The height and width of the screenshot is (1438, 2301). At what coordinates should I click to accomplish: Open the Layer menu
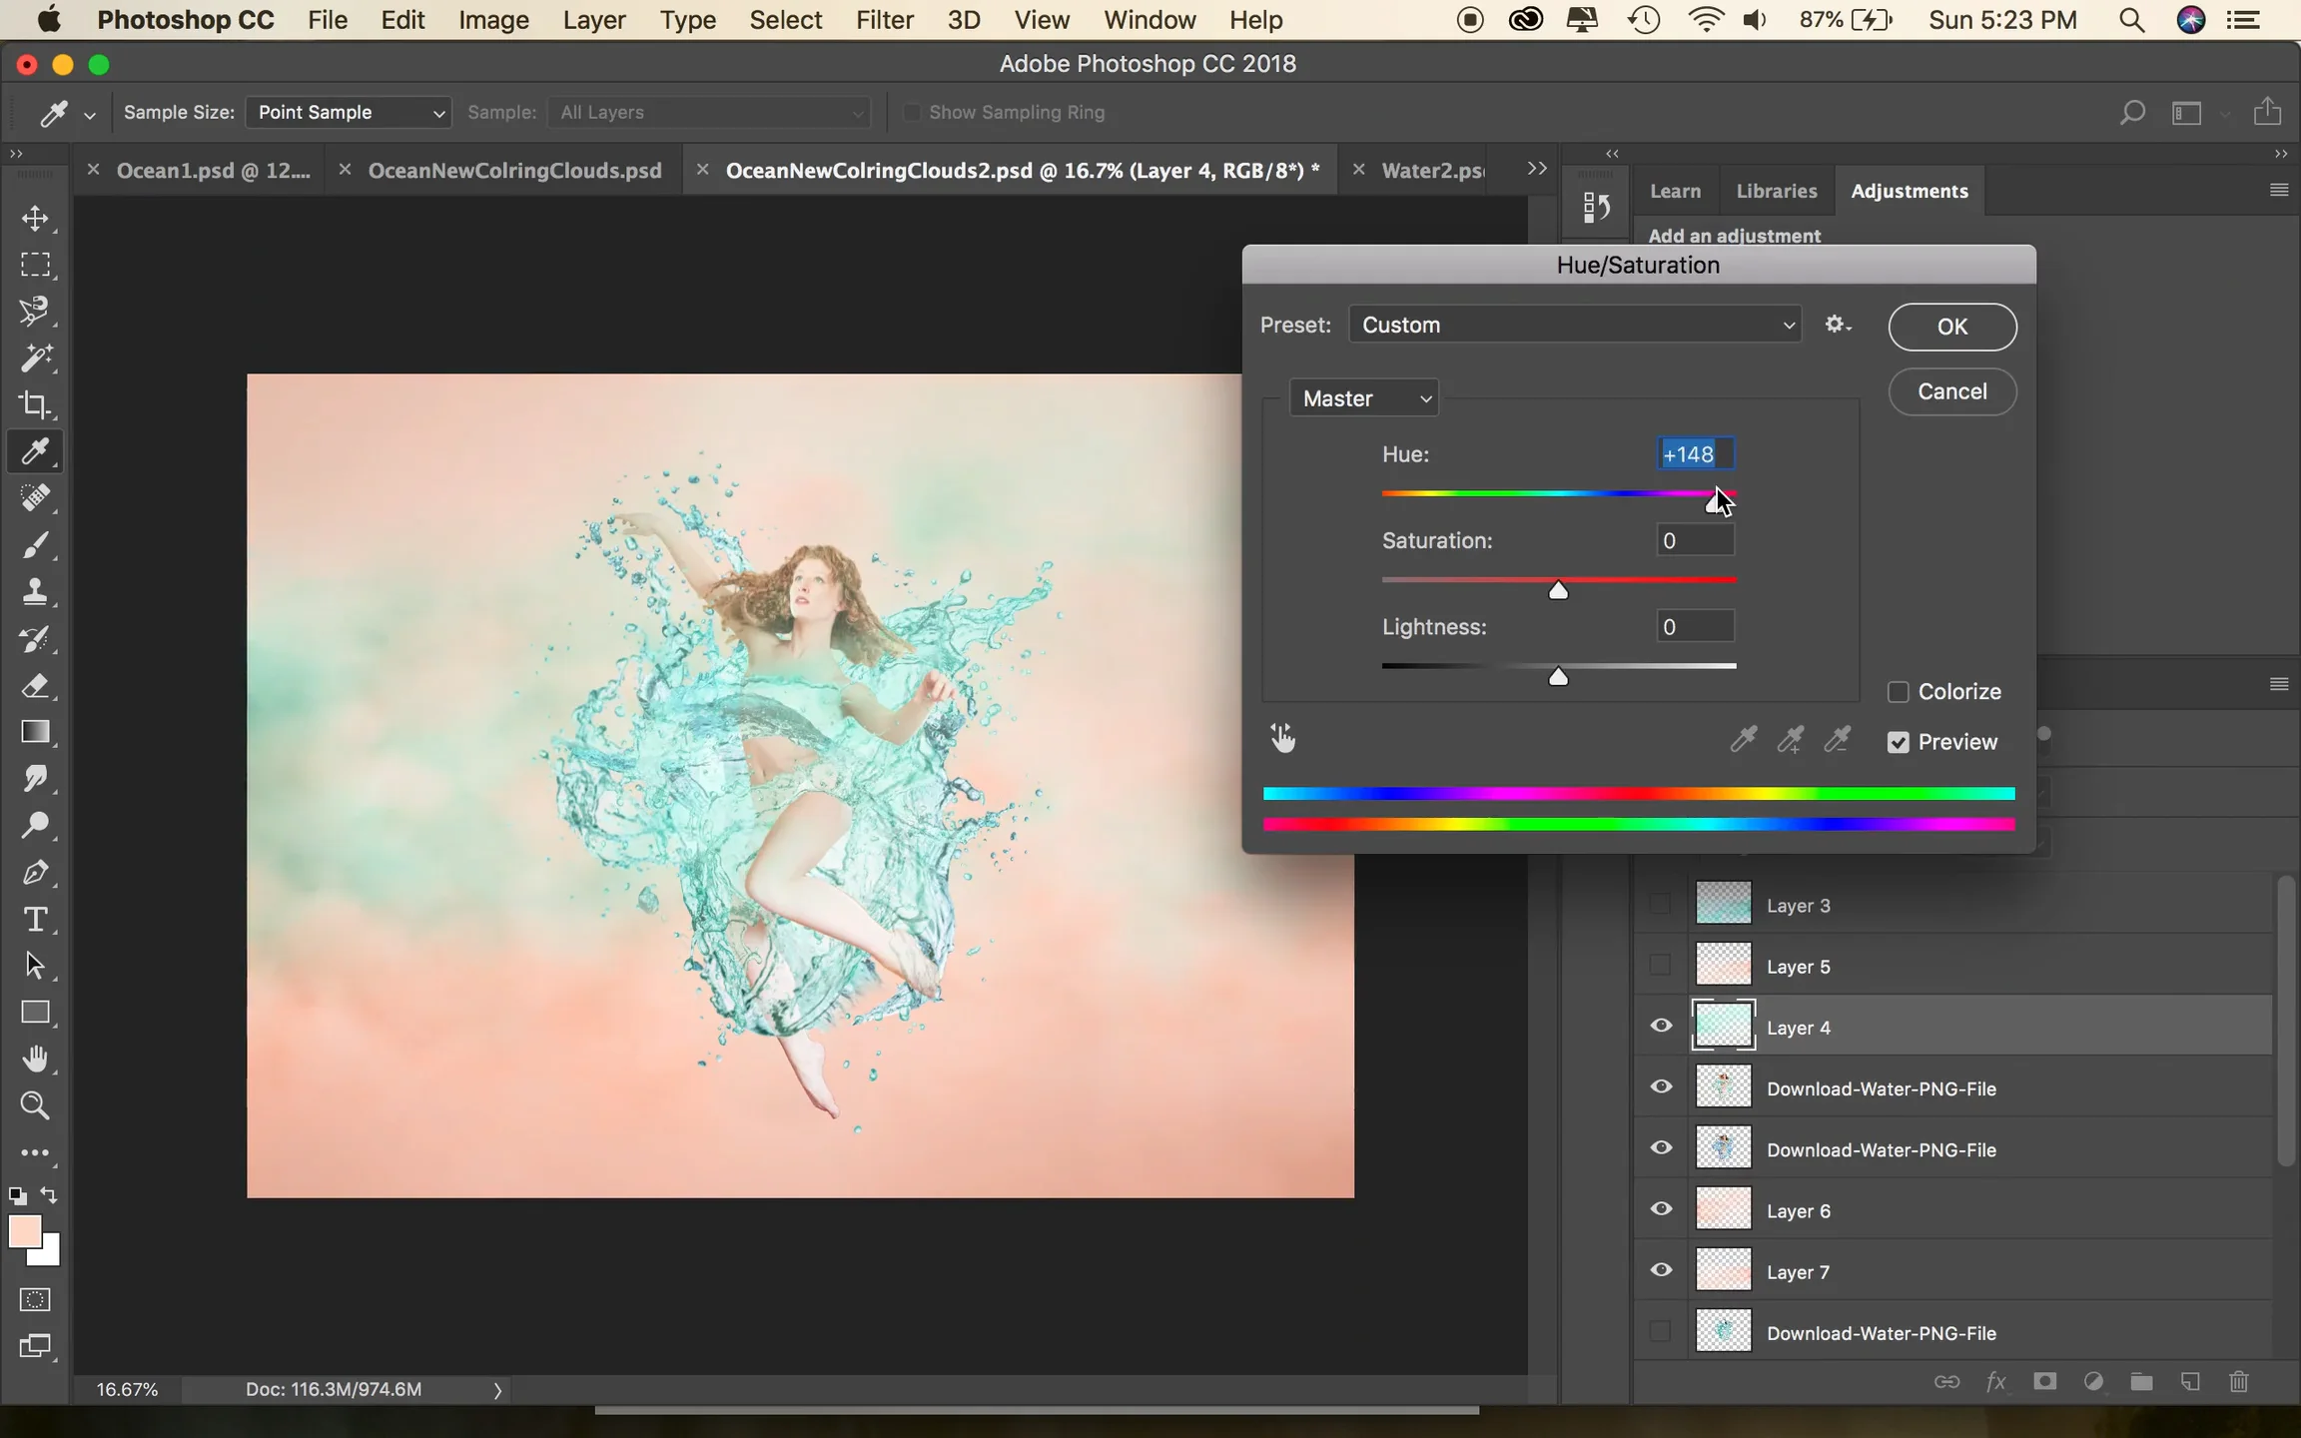click(594, 20)
